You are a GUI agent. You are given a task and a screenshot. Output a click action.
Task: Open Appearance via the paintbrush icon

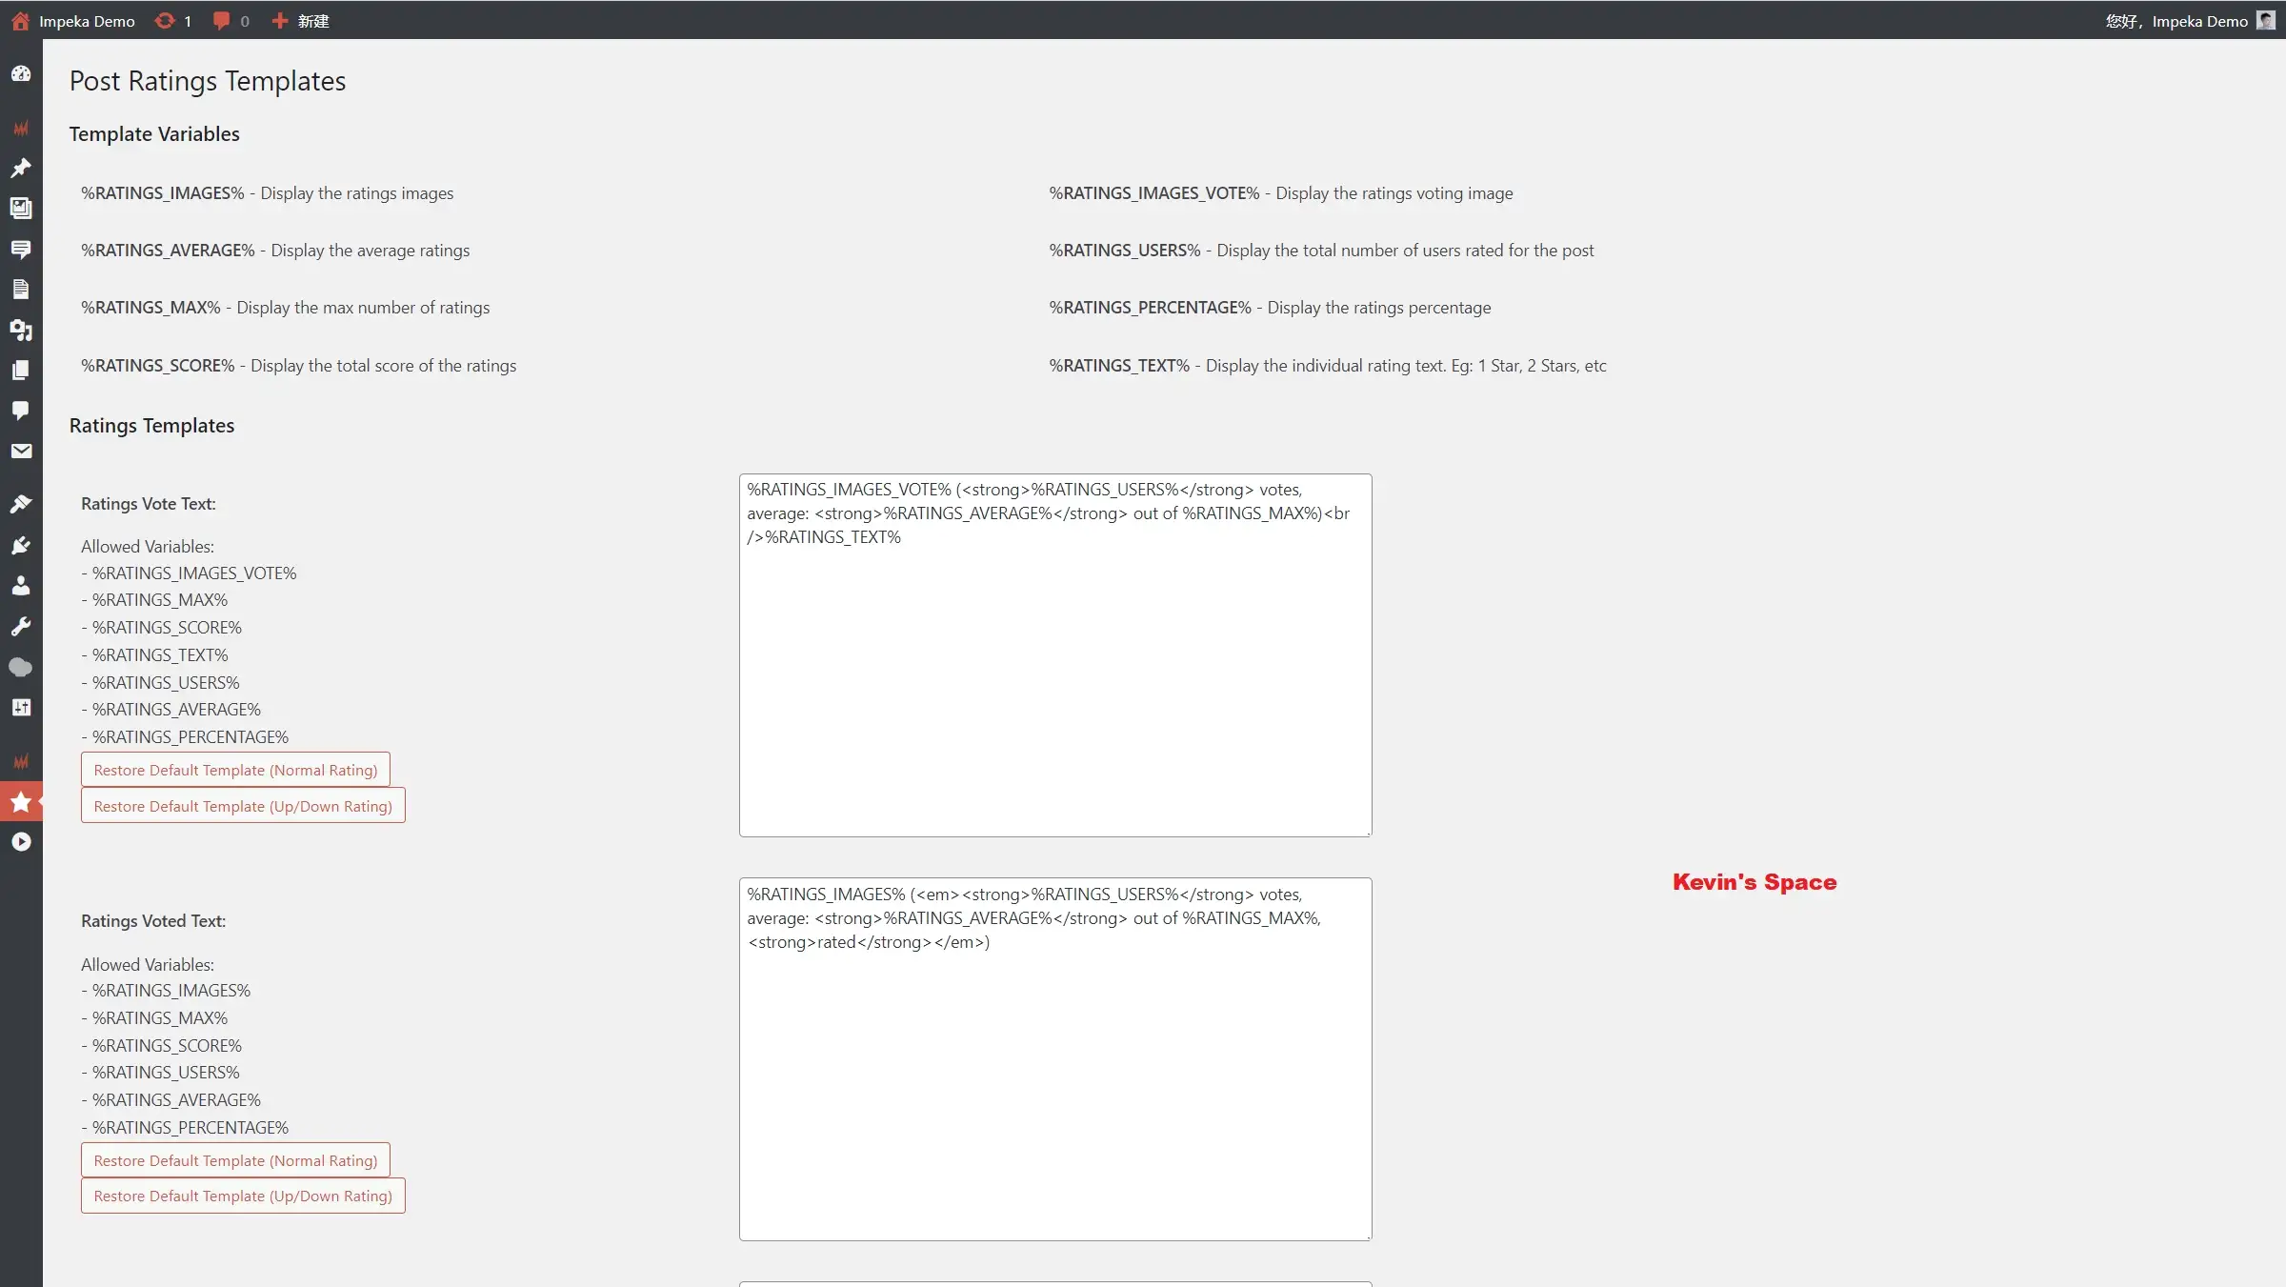21,504
